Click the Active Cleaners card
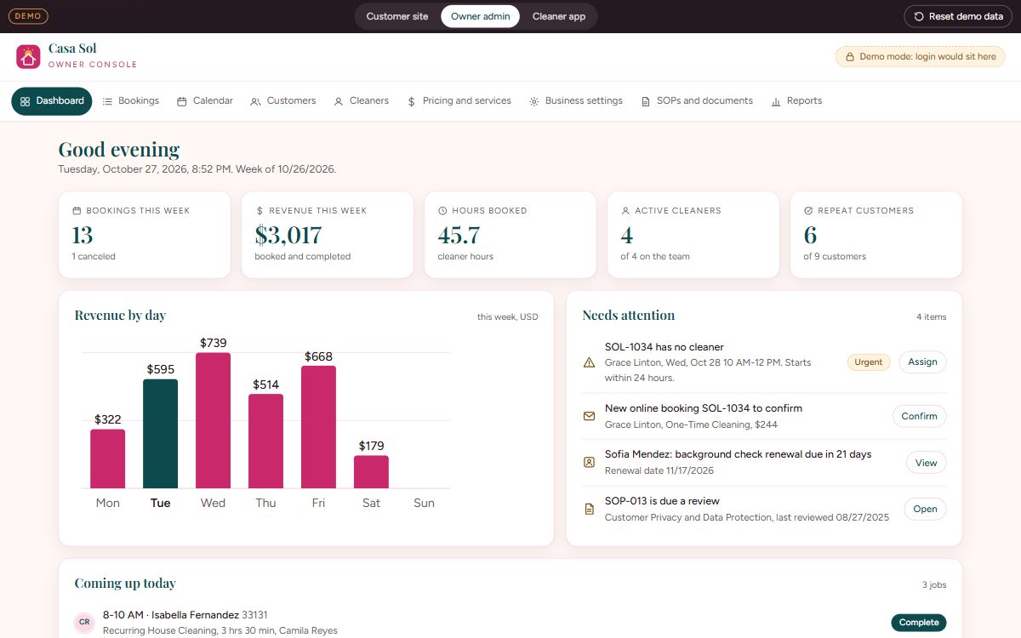Viewport: 1021px width, 638px height. tap(693, 235)
